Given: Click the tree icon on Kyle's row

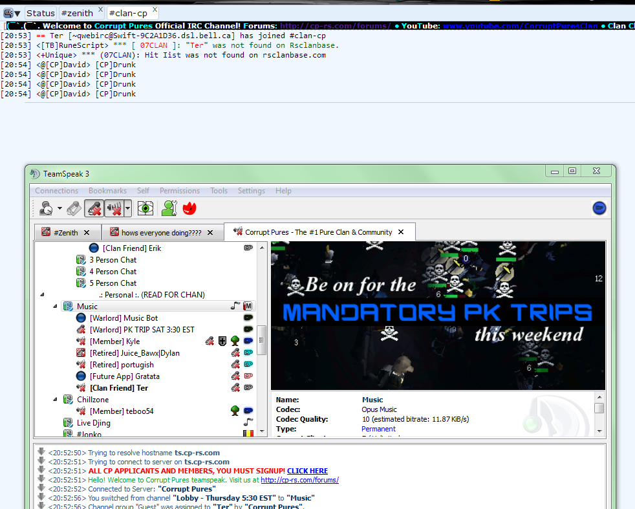Looking at the screenshot, I should click(x=235, y=341).
